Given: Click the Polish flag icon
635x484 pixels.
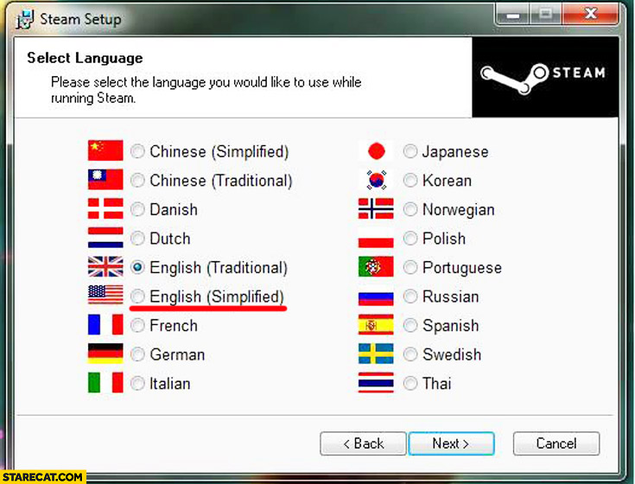Looking at the screenshot, I should (376, 238).
